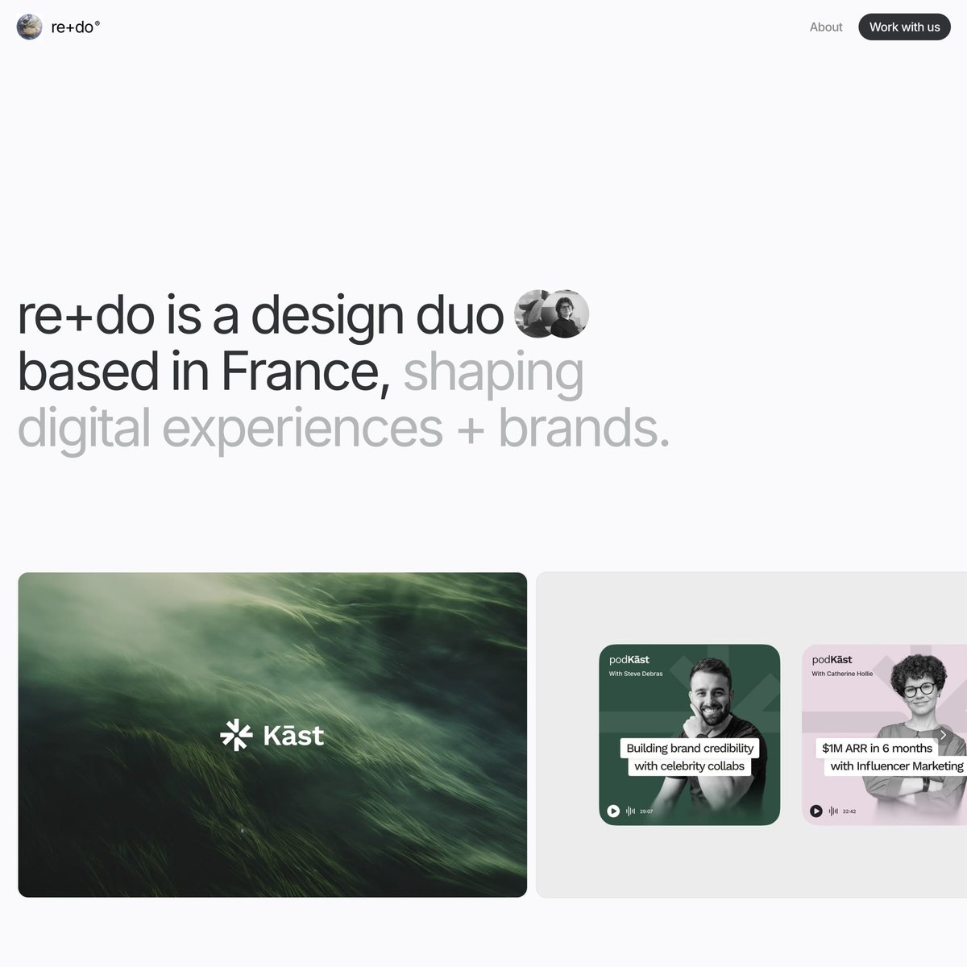967x967 pixels.
Task: Click the Work with us button
Action: [904, 27]
